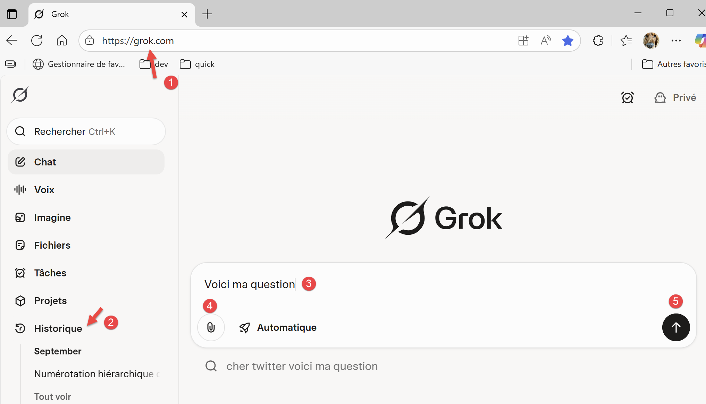Open the Automatique model selector
Viewport: 706px width, 404px height.
(x=278, y=327)
